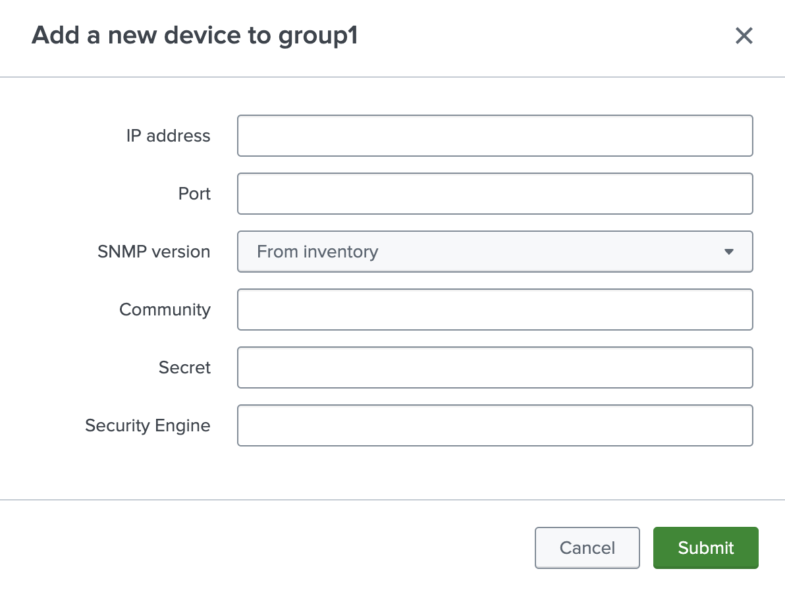Click the SNMP version label

153,252
